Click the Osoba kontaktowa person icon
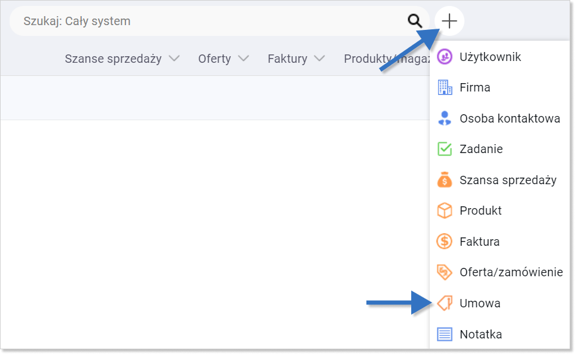This screenshot has height=354, width=575. tap(445, 118)
